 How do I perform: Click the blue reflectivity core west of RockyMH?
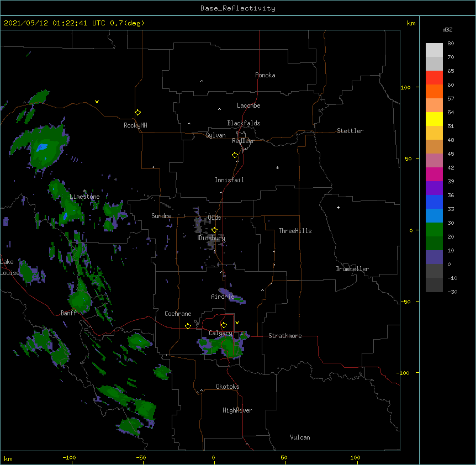(41, 147)
